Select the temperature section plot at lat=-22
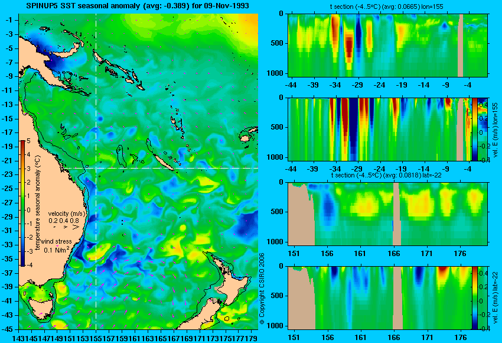 [387, 214]
